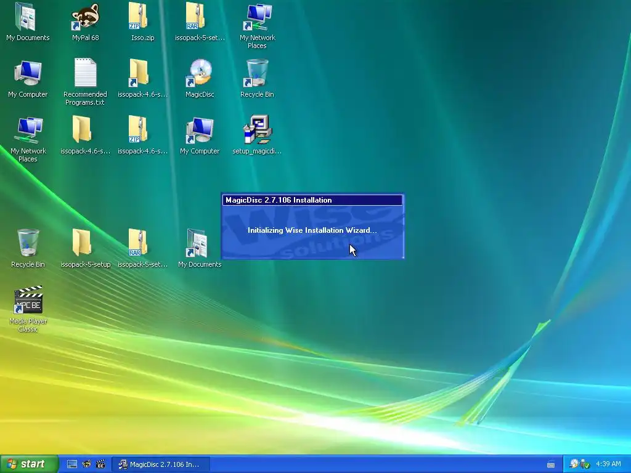Click the on-screen keyboard taskbar icon
The image size is (631, 473).
click(551, 464)
